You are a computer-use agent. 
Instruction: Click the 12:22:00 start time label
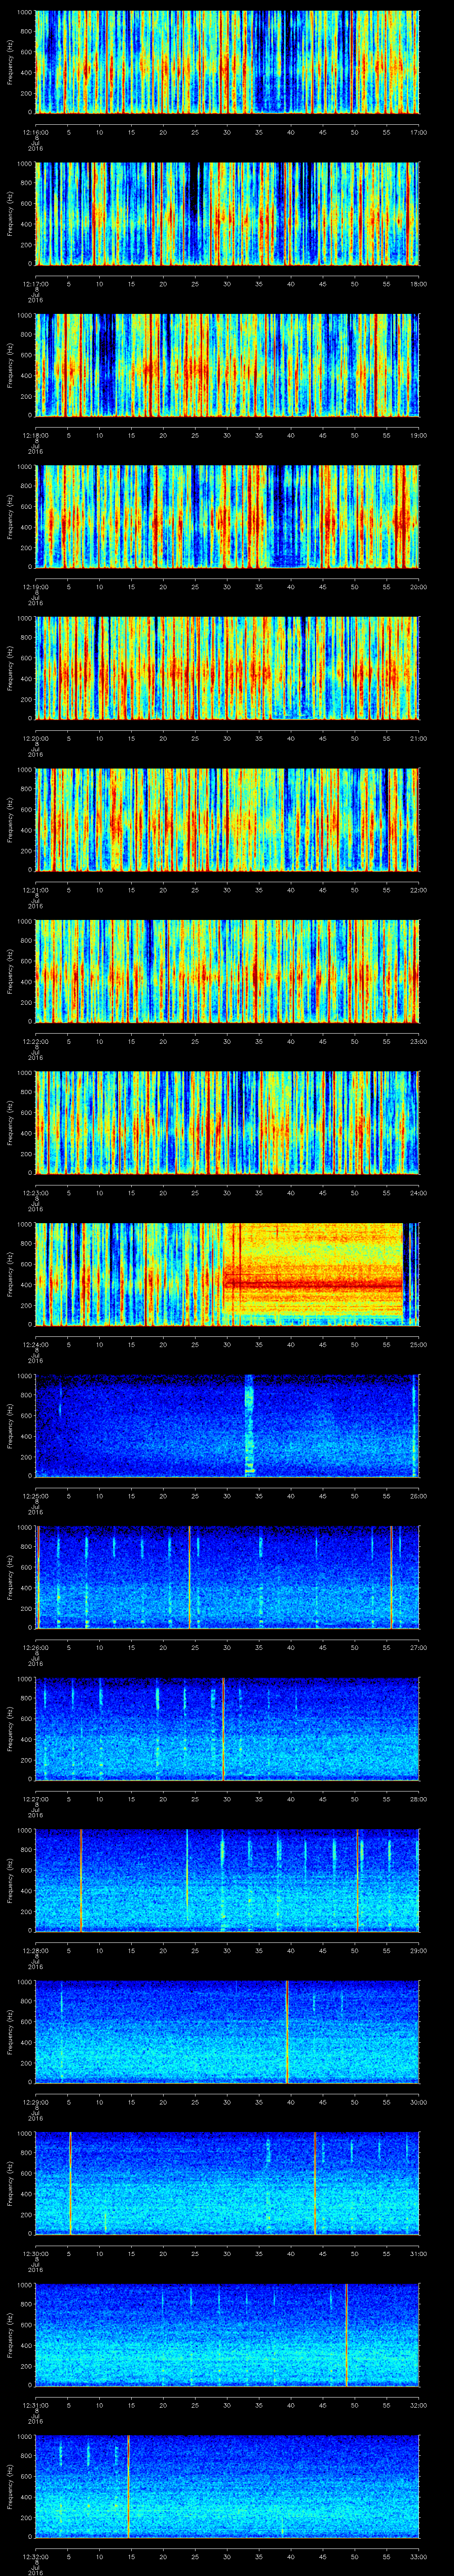tap(36, 1041)
